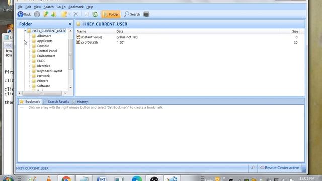Select the Printers key
The width and height of the screenshot is (322, 181).
point(42,81)
